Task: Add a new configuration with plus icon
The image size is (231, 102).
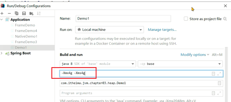Action: pos(2,14)
